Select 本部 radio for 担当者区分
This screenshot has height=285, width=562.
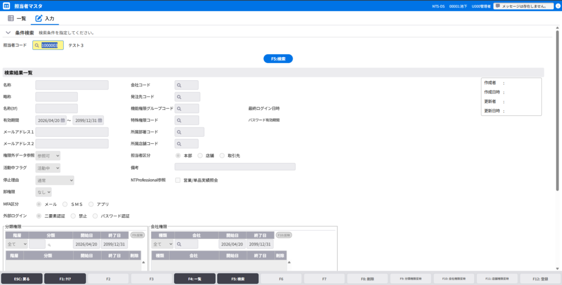(178, 155)
